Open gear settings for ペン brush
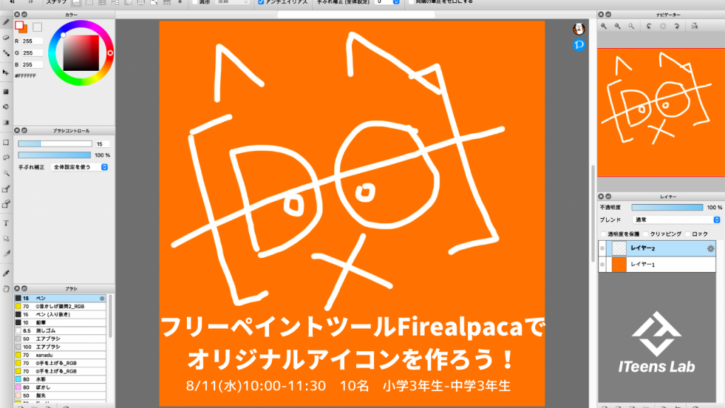725x408 pixels. (x=102, y=298)
